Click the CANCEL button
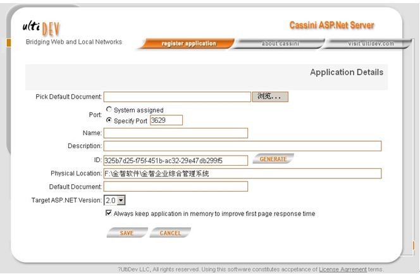420x274 pixels. point(170,233)
